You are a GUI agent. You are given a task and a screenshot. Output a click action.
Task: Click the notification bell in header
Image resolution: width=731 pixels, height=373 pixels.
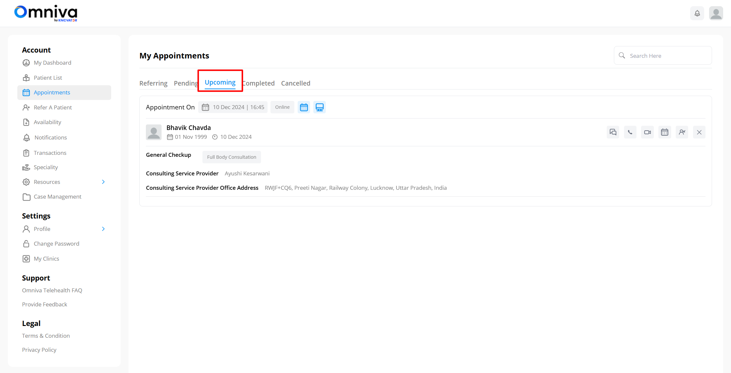[x=697, y=13]
